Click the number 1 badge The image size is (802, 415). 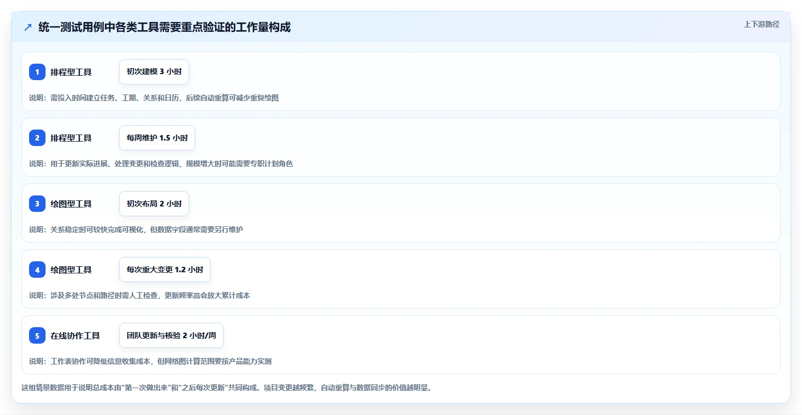[x=37, y=72]
